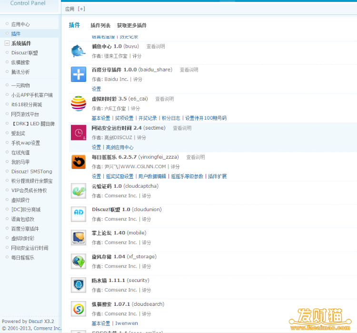357x333 pixels.
Task: Open 我的马甲 sidebar item
Action: (x=20, y=162)
